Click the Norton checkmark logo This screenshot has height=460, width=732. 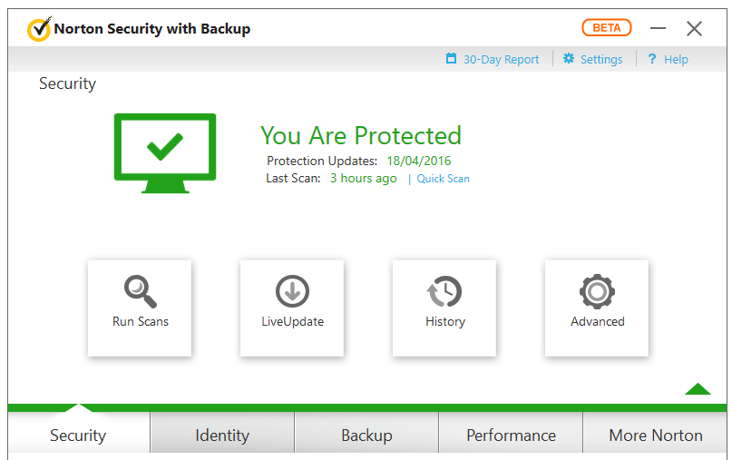point(39,29)
